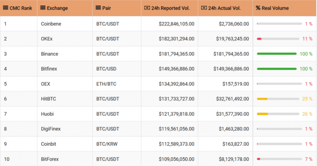The image size is (317, 166).
Task: Select the Binance exchange name
Action: [50, 54]
